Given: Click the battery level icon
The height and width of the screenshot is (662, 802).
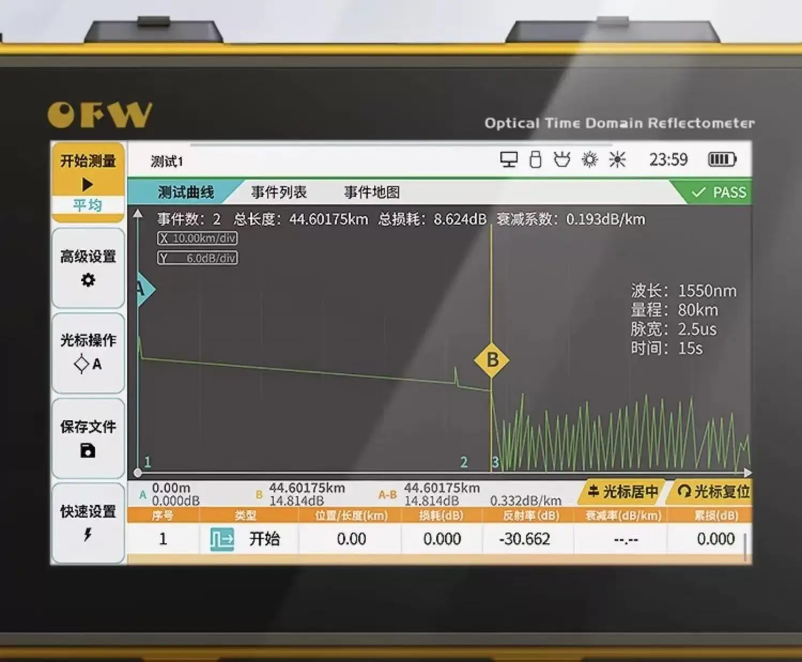Looking at the screenshot, I should 722,159.
